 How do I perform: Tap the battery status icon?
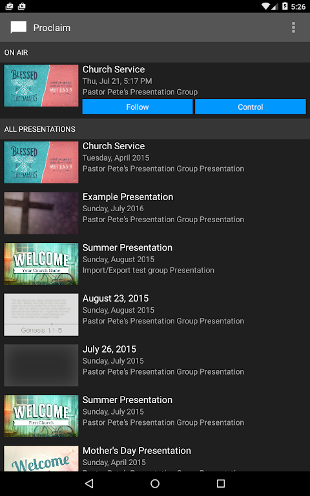285,6
